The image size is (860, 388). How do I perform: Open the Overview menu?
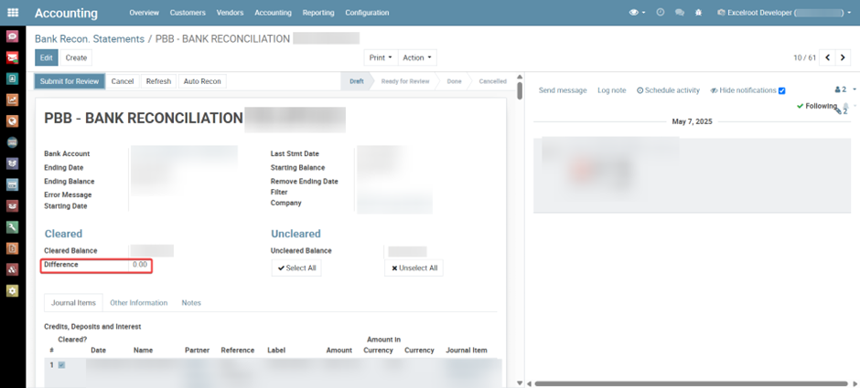pyautogui.click(x=144, y=12)
